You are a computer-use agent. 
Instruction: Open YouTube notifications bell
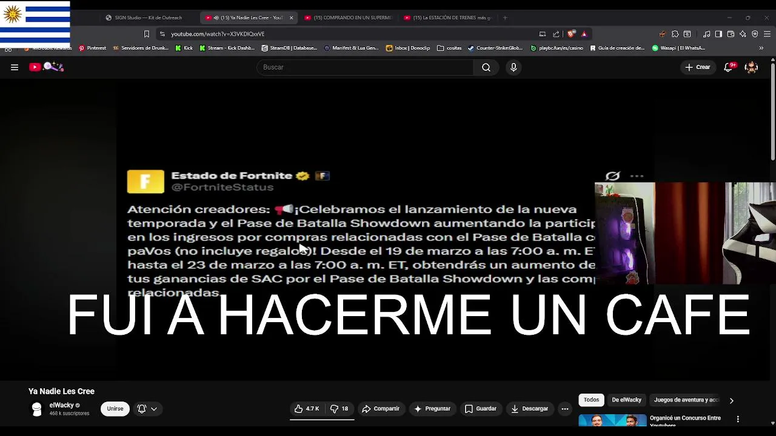pyautogui.click(x=728, y=67)
